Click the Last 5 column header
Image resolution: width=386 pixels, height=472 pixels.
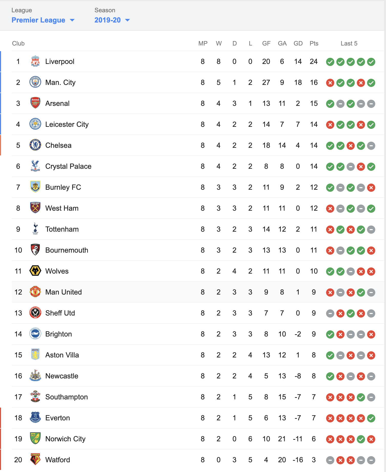coord(349,43)
